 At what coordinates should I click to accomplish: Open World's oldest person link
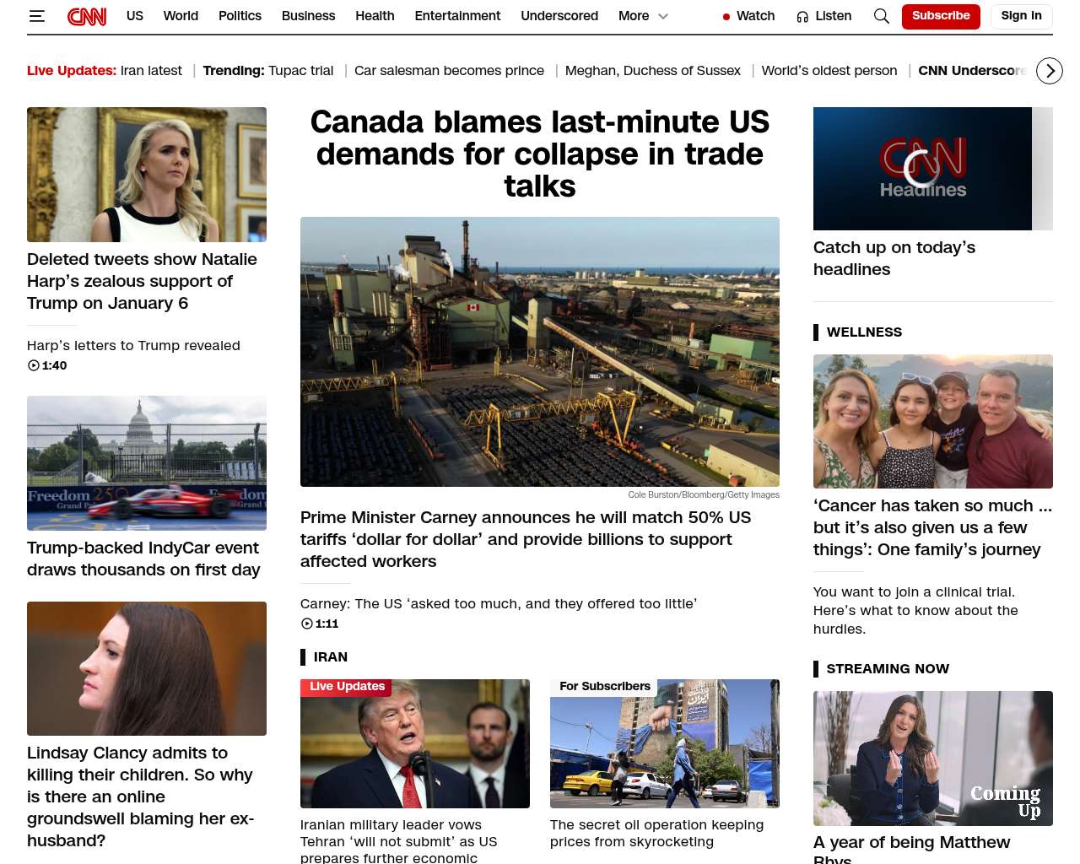click(x=829, y=71)
